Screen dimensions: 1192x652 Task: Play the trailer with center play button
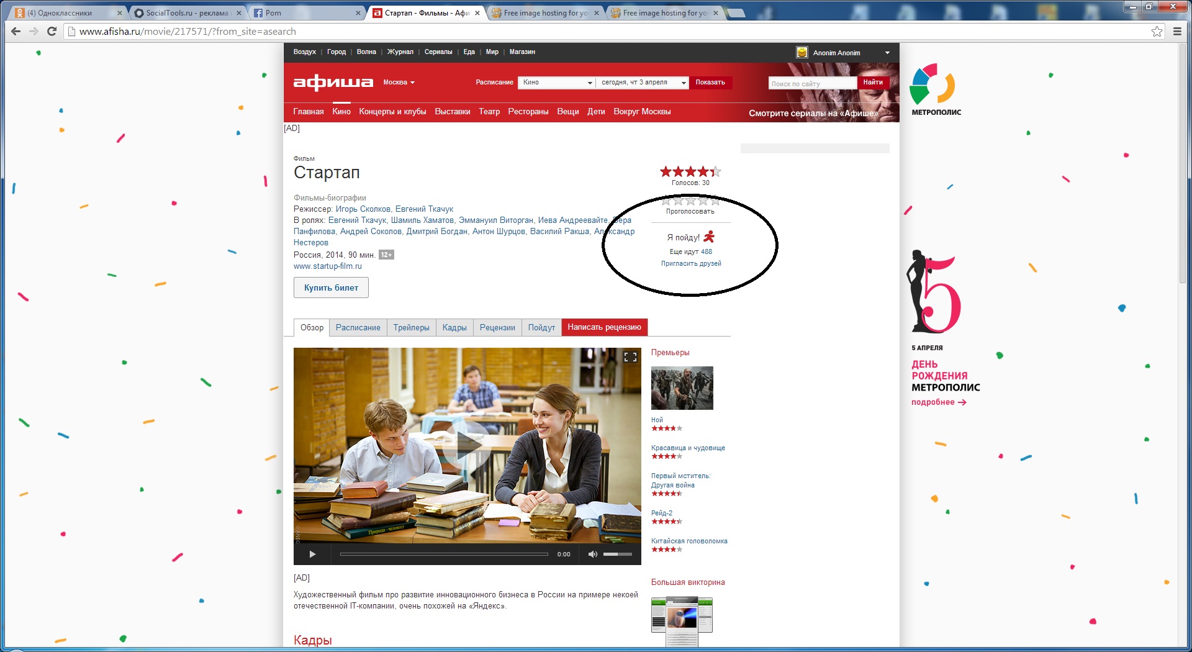point(467,445)
